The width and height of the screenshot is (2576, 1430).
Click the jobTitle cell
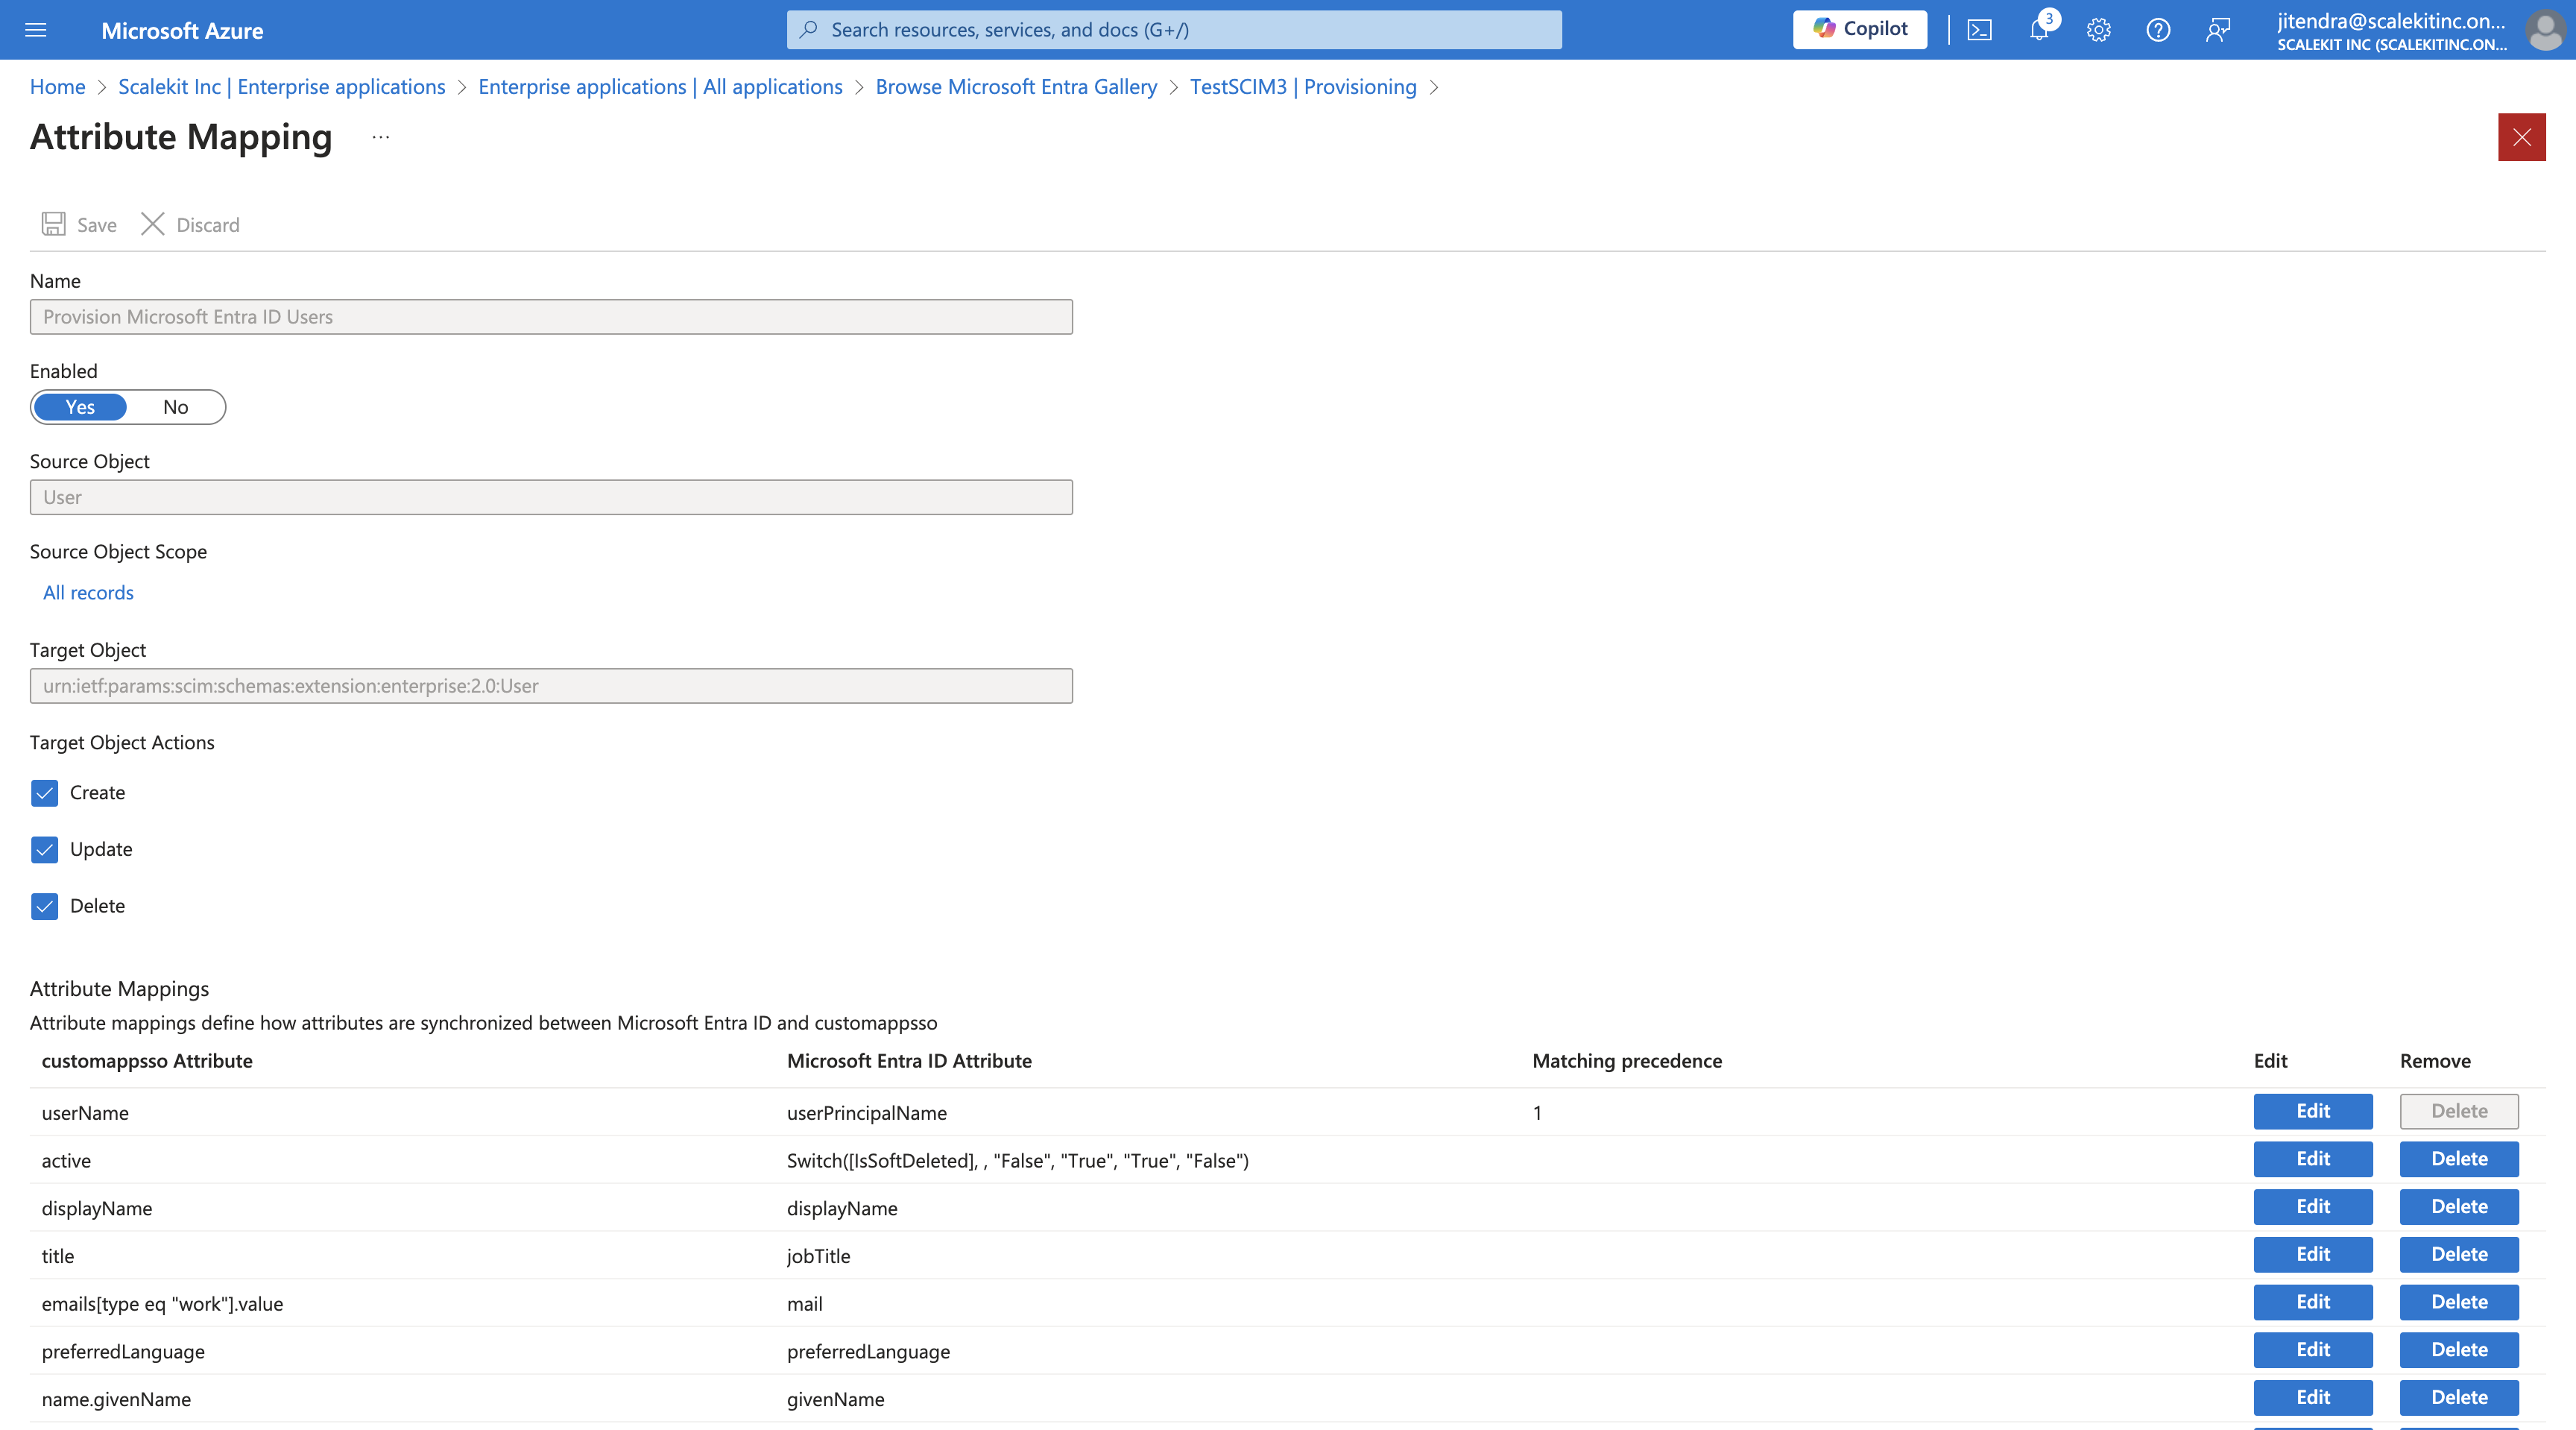click(x=819, y=1256)
